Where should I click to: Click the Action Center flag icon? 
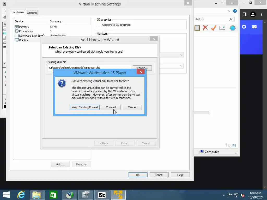[x=230, y=195]
